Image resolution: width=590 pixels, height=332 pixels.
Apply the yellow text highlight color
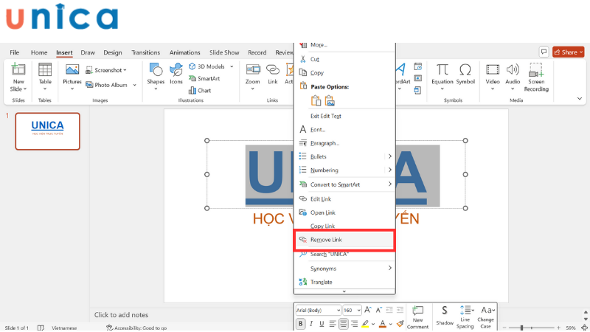point(365,324)
